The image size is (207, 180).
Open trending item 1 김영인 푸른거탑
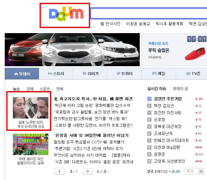[x=168, y=99]
